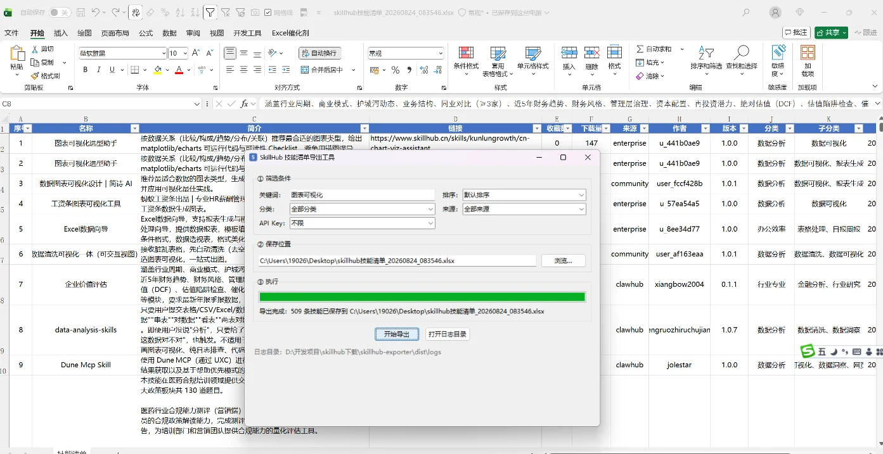The width and height of the screenshot is (883, 454).
Task: Click the user account avatar icon
Action: 775,13
